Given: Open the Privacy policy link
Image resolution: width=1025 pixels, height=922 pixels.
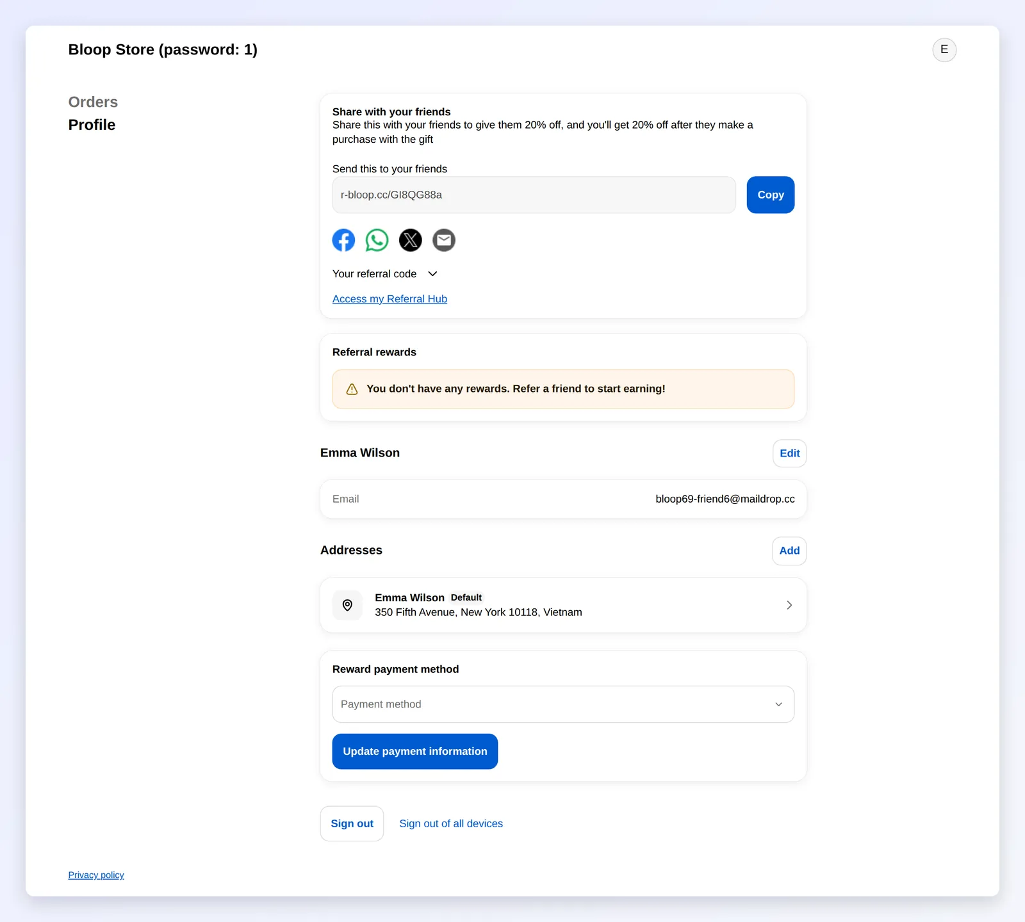Looking at the screenshot, I should 96,875.
